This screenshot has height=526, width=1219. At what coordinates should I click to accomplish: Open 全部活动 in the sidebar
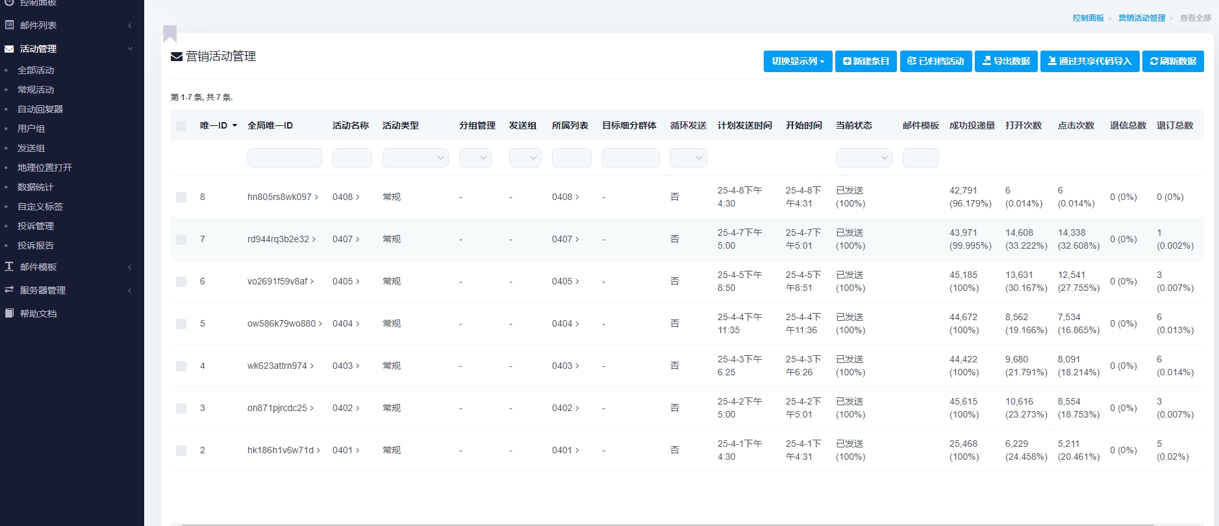tap(36, 70)
